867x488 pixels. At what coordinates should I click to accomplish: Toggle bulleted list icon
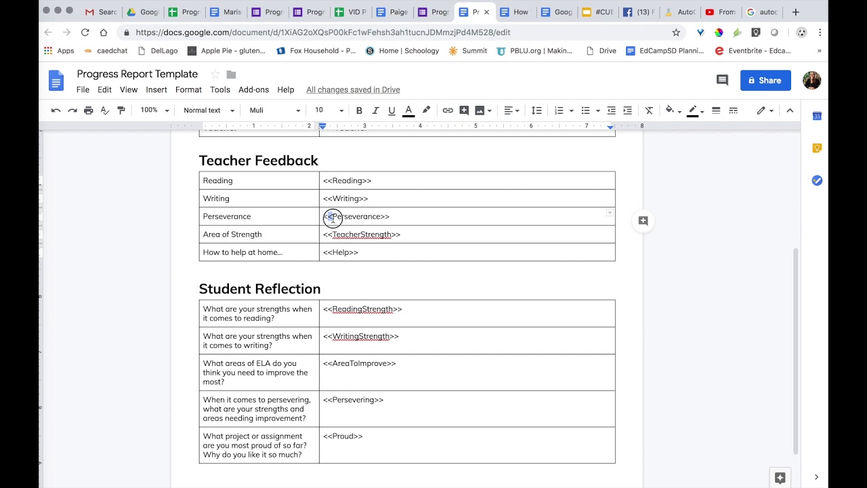(586, 110)
